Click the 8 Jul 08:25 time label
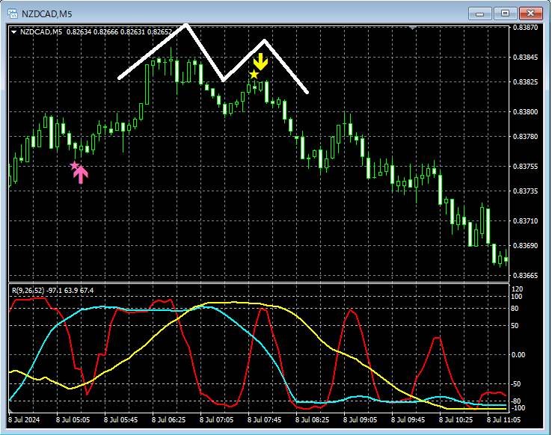552x435 pixels. pyautogui.click(x=312, y=420)
